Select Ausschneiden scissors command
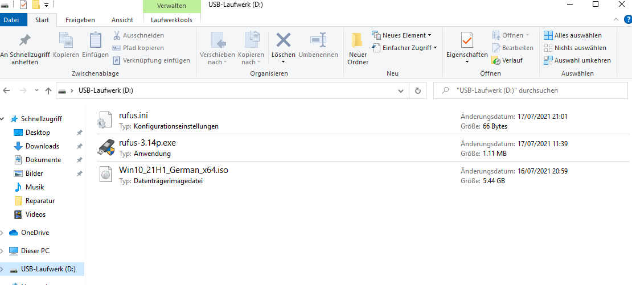 (138, 35)
